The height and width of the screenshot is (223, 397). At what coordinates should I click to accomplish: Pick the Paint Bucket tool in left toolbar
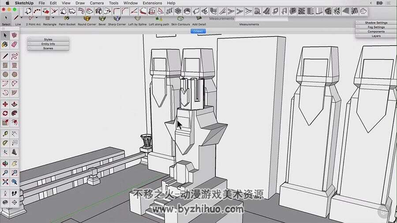pos(5,45)
